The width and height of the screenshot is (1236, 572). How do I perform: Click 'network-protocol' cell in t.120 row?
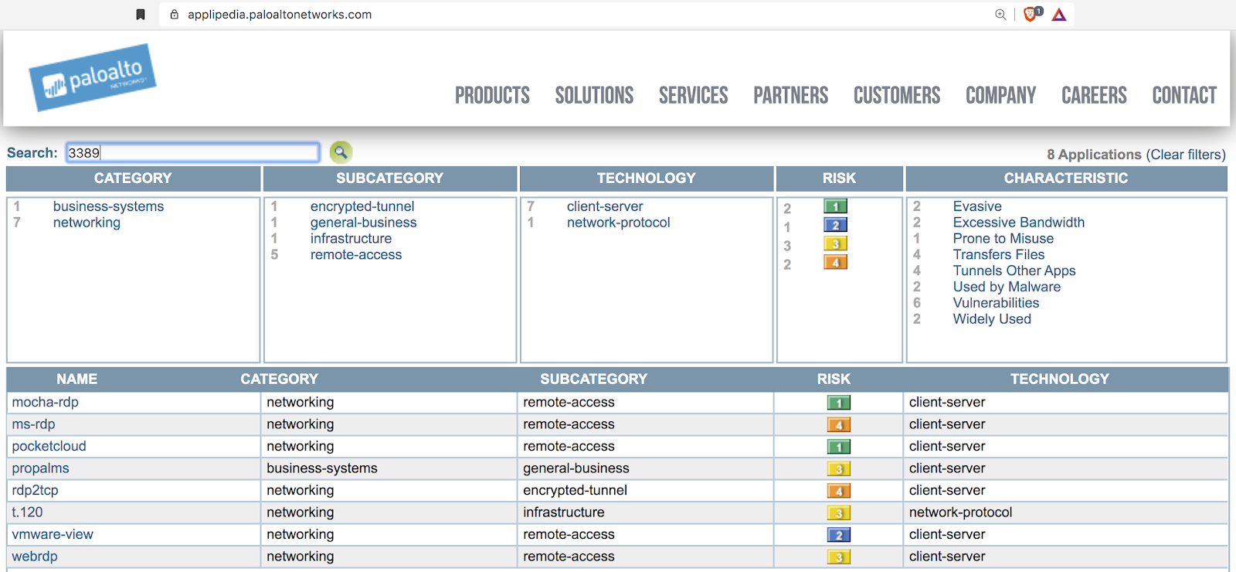[960, 512]
